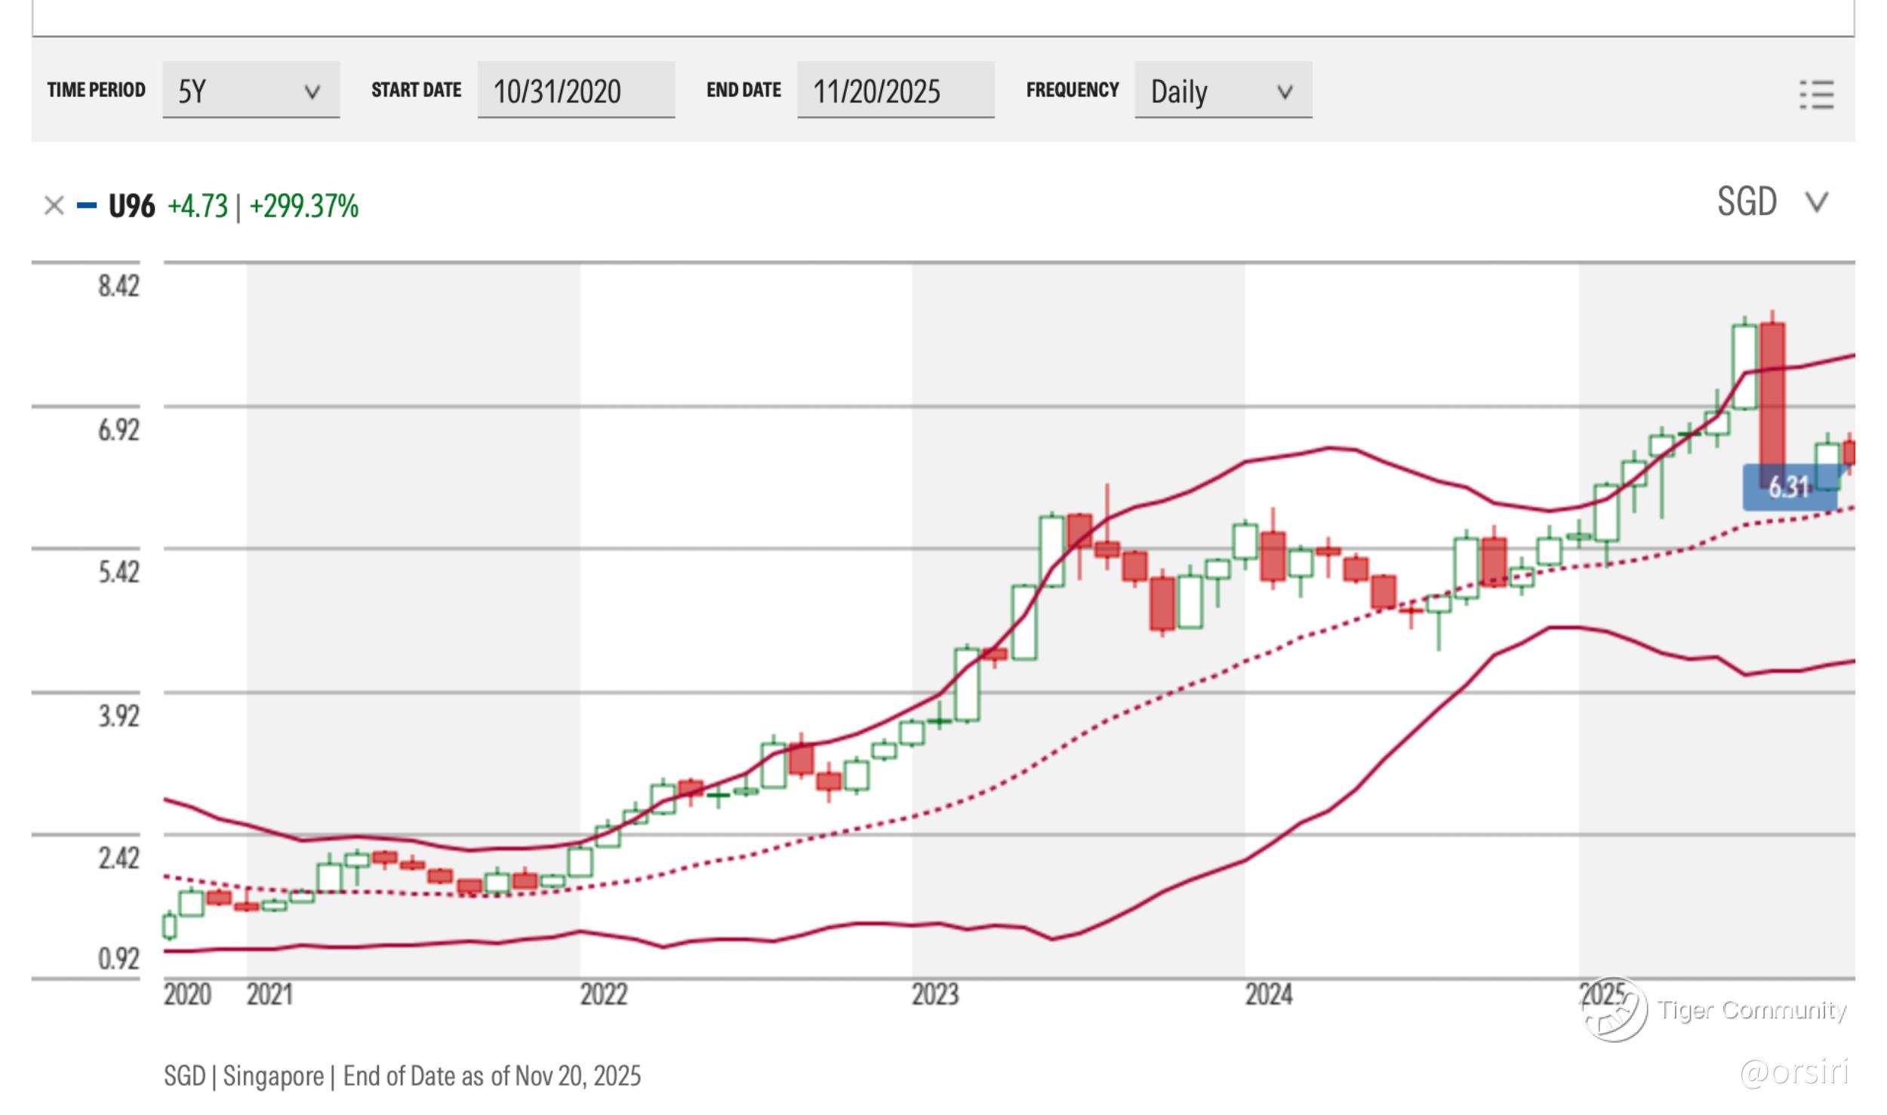The width and height of the screenshot is (1887, 1115).
Task: Click the 2024 year marker on axis
Action: pyautogui.click(x=1268, y=994)
